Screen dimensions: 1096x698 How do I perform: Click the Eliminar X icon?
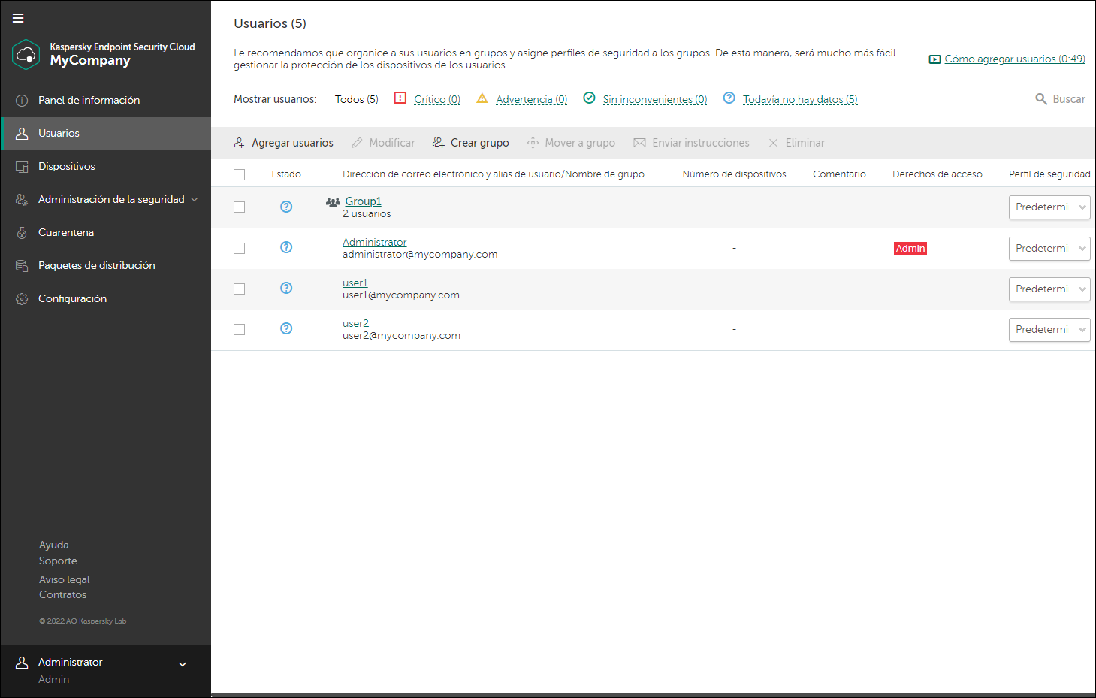click(x=773, y=143)
